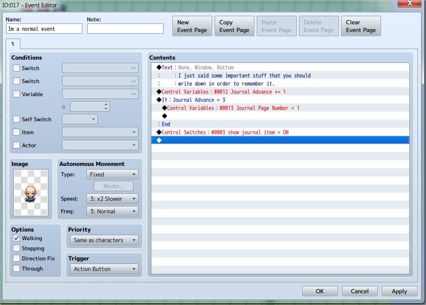Viewport: 426px width, 305px height.
Task: Open the Speed 3: x2 Slower dropdown
Action: pos(112,199)
